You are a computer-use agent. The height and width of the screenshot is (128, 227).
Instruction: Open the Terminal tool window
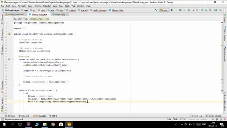pos(10,116)
